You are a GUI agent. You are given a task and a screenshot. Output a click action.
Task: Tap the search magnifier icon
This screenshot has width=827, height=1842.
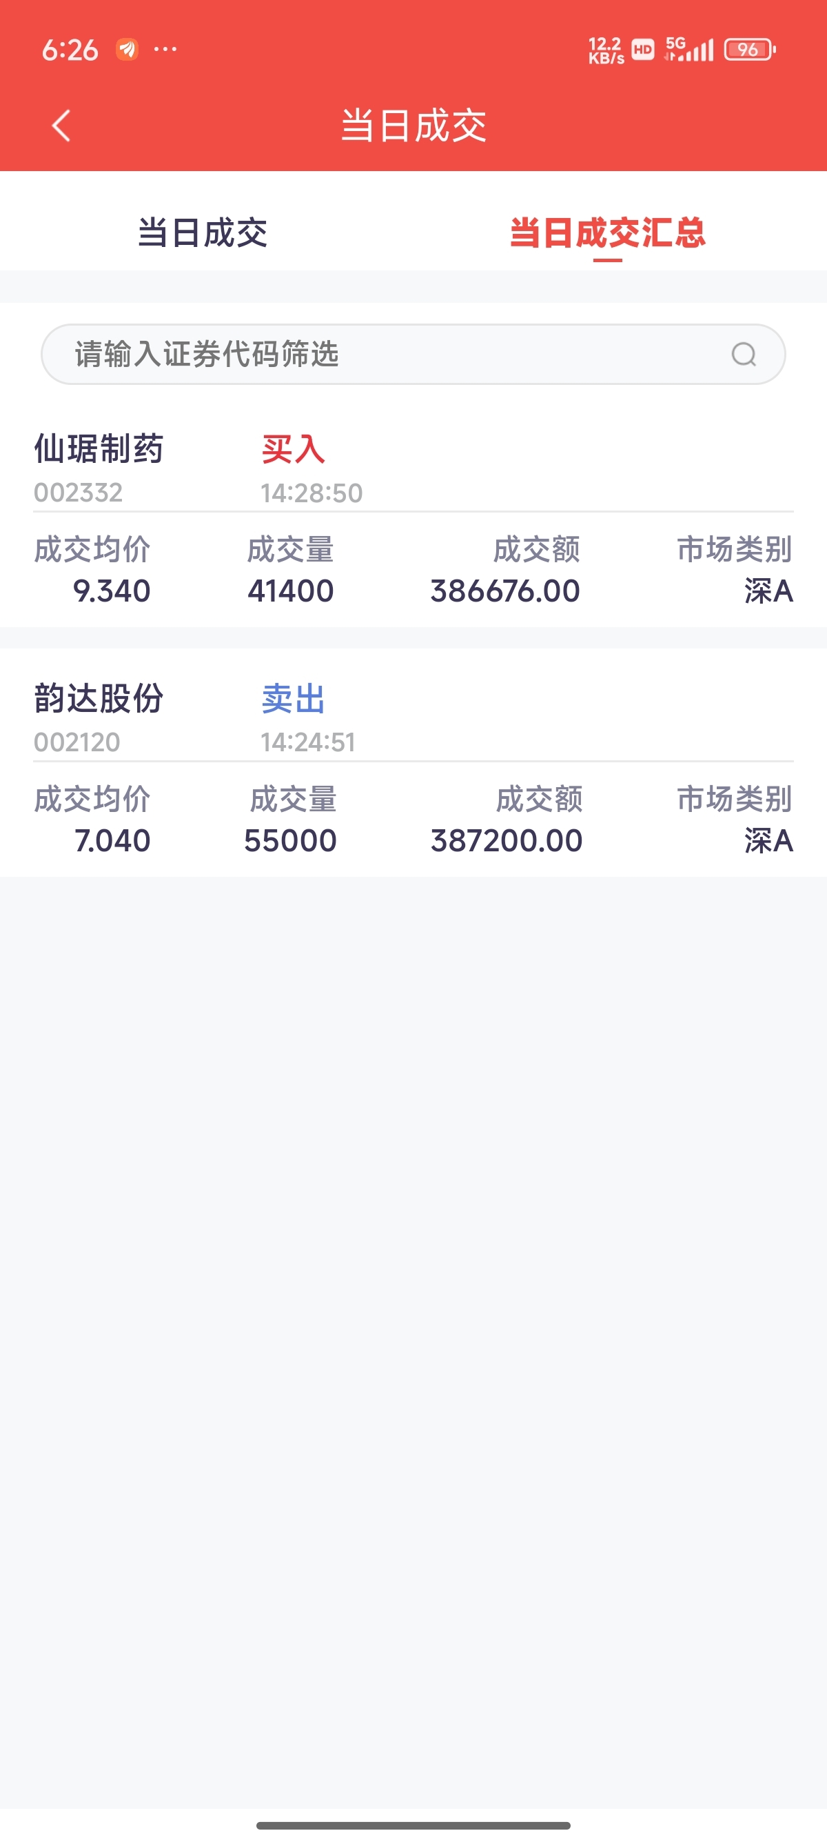(744, 354)
